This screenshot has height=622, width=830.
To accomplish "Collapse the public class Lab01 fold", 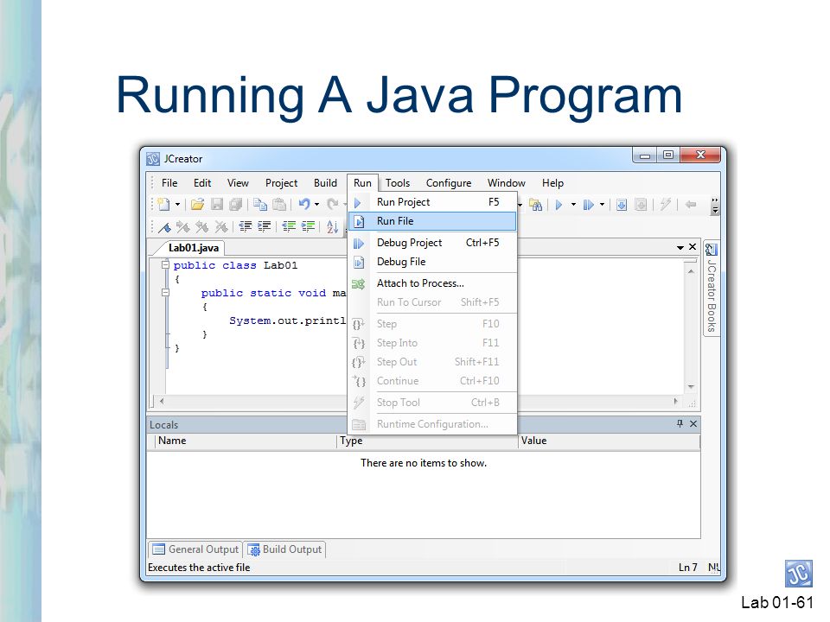I will tap(165, 264).
